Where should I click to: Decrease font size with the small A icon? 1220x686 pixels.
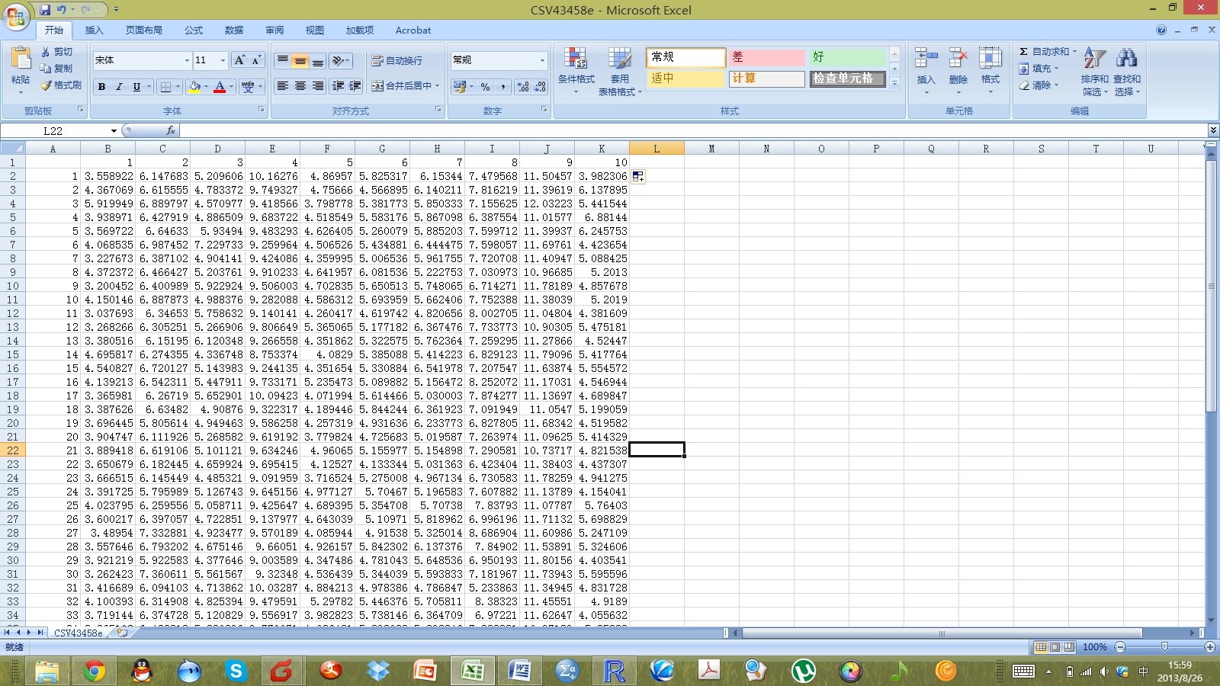pos(256,60)
